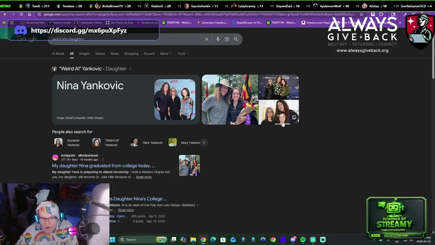The image size is (435, 245).
Task: Click Read more under the Instagram snippet
Action: coord(144,177)
